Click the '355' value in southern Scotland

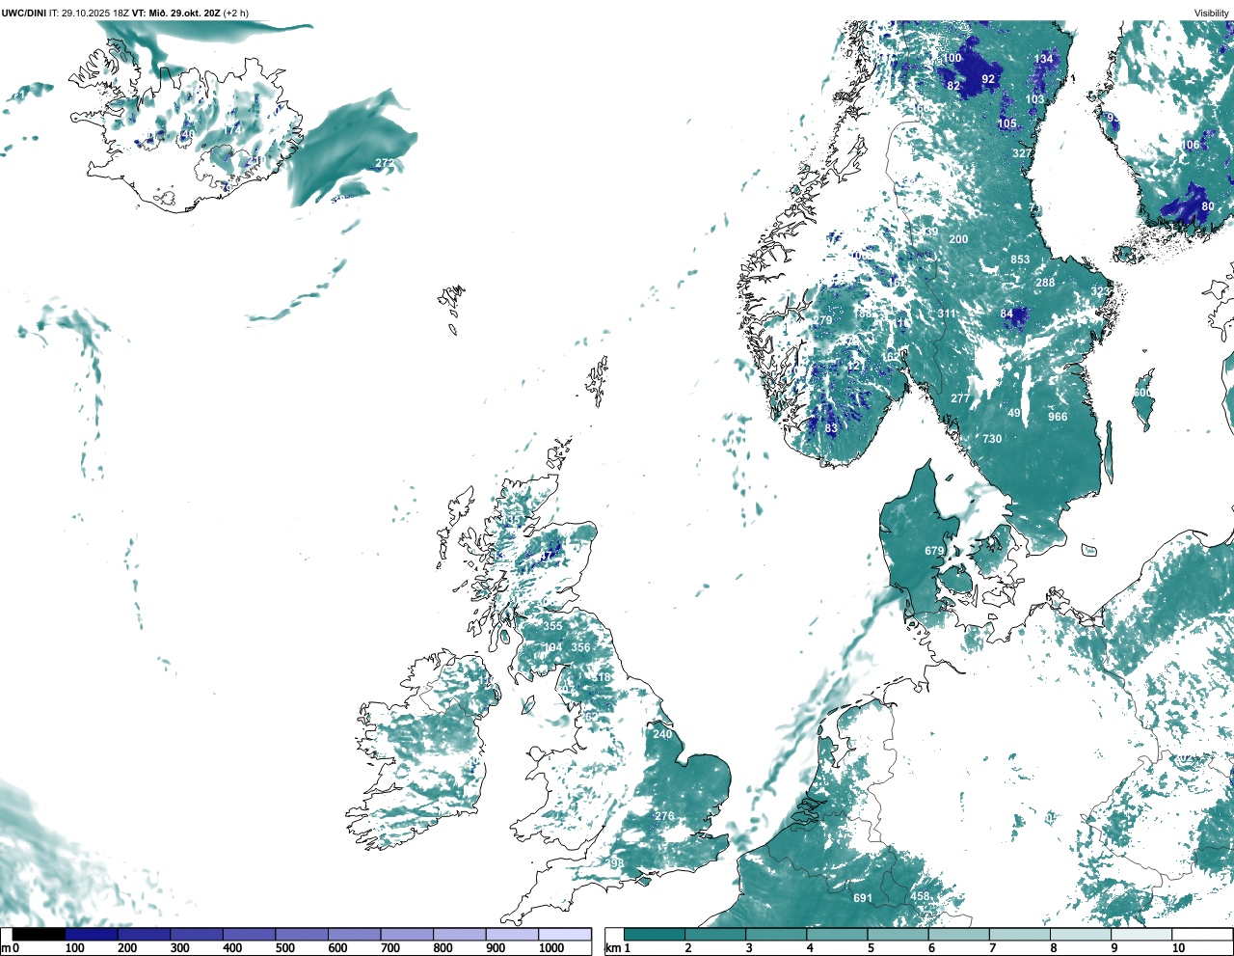[552, 626]
